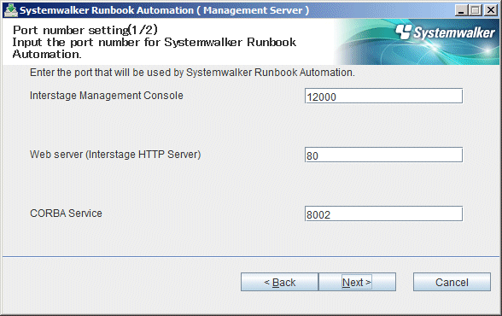The image size is (502, 316).
Task: Click the Interstage Management Console label
Action: 106,96
